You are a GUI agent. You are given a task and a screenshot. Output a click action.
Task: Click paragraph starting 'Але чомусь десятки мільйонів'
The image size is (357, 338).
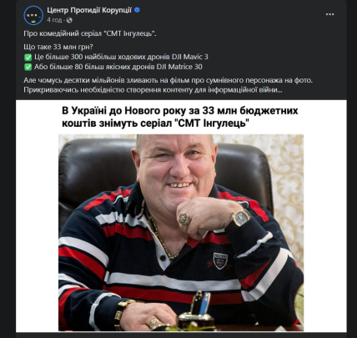coord(168,85)
